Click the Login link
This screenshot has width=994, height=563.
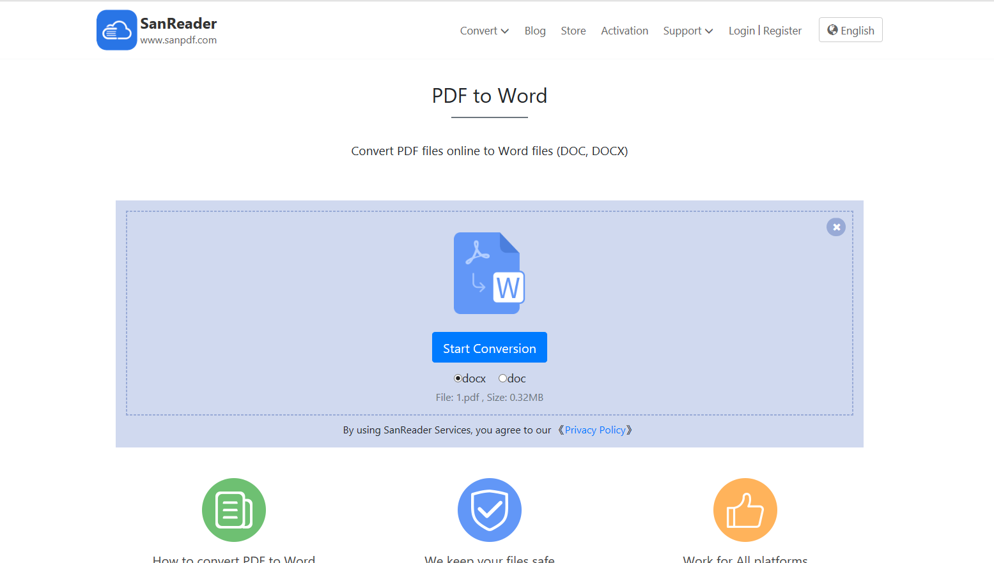[x=742, y=30]
